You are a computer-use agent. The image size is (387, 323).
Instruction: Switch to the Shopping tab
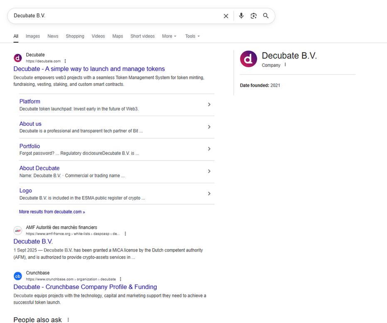tap(75, 36)
